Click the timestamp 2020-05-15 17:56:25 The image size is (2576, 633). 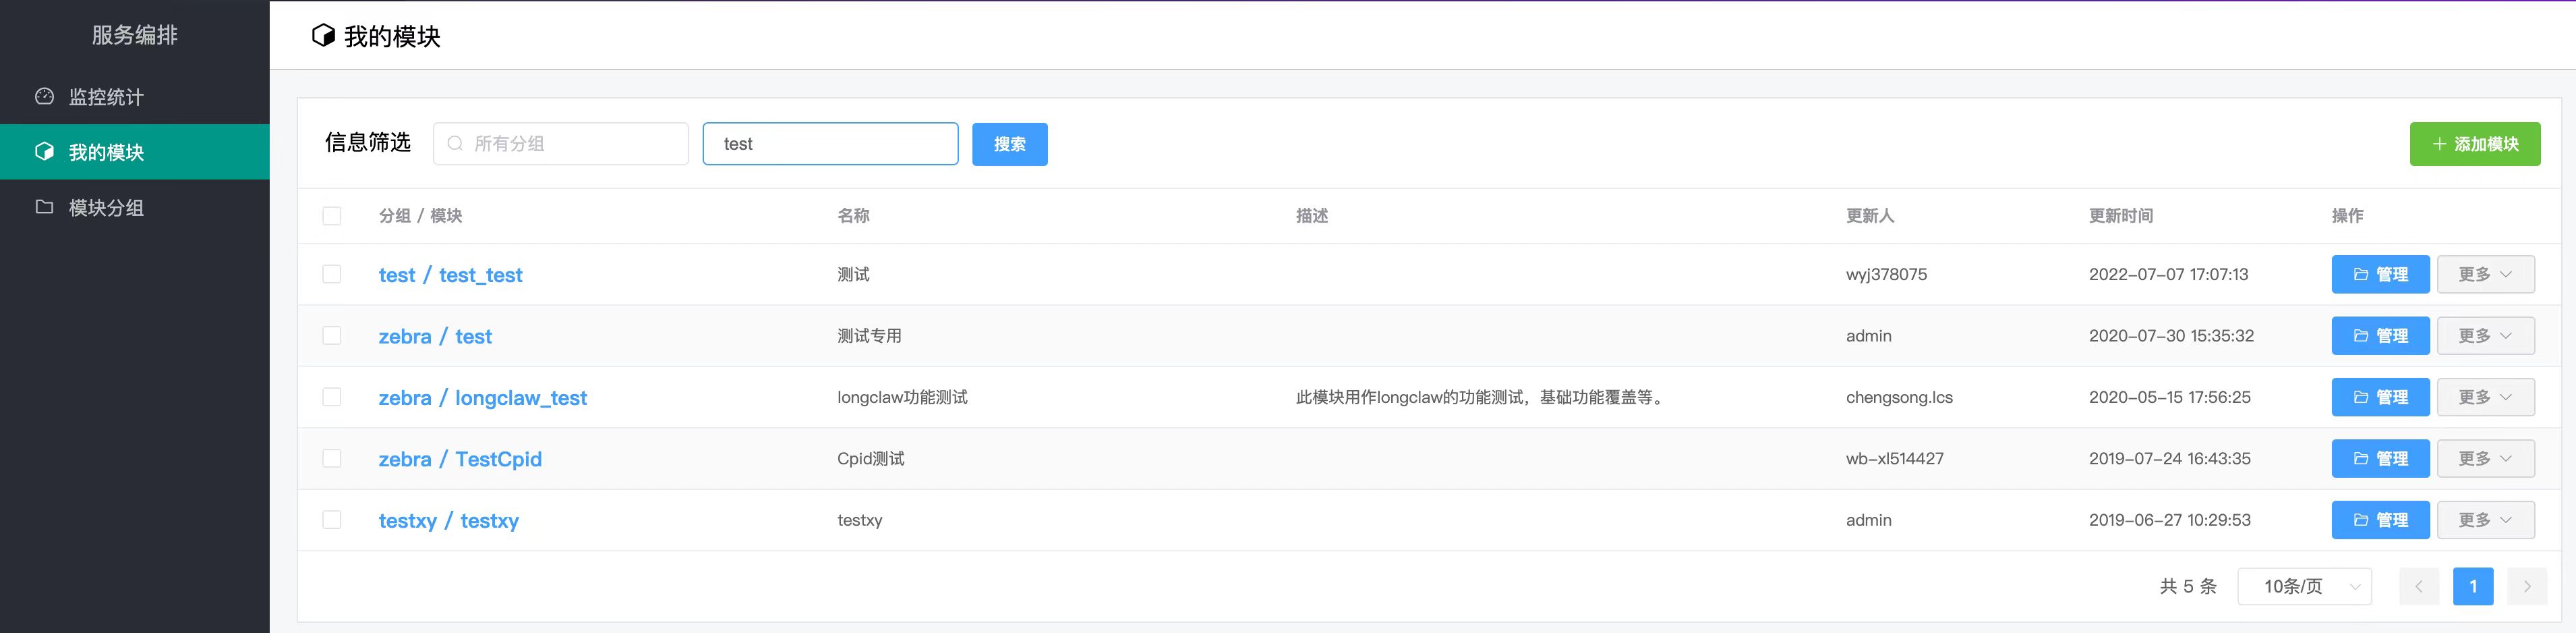click(2170, 398)
